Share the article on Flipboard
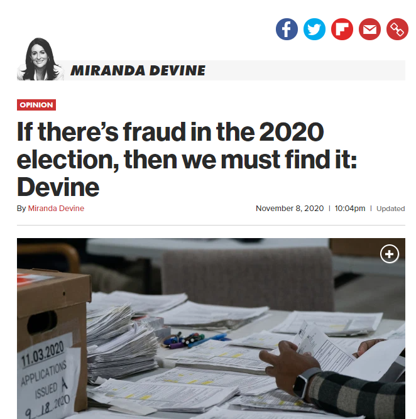416x419 pixels. [x=342, y=29]
